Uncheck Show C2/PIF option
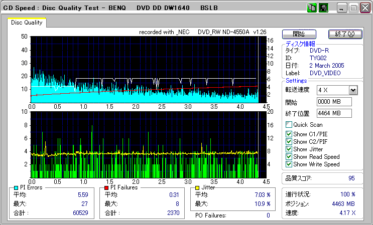This screenshot has width=373, height=225. (288, 142)
